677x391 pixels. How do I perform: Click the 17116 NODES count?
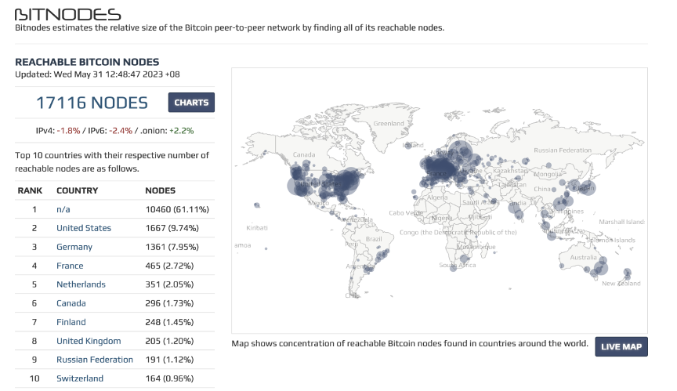92,103
